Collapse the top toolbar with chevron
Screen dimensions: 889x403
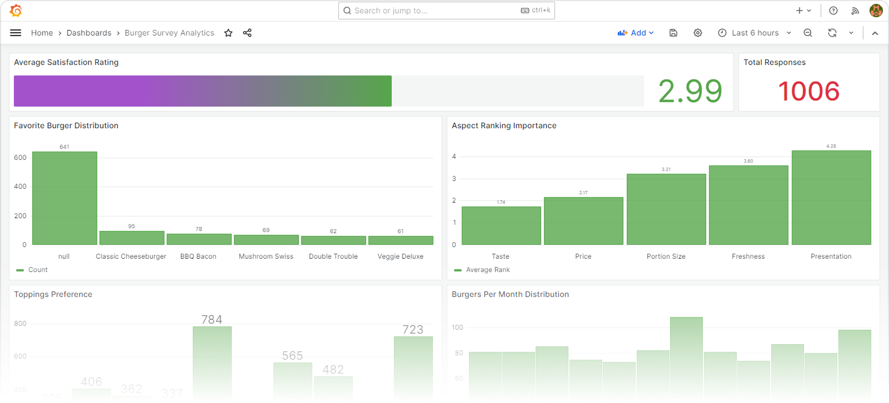point(875,33)
